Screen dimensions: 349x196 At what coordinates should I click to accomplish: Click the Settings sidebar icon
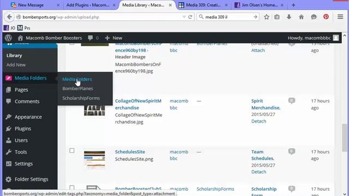[9, 164]
